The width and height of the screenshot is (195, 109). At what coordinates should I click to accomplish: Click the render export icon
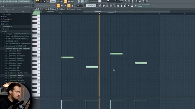coord(143,1)
